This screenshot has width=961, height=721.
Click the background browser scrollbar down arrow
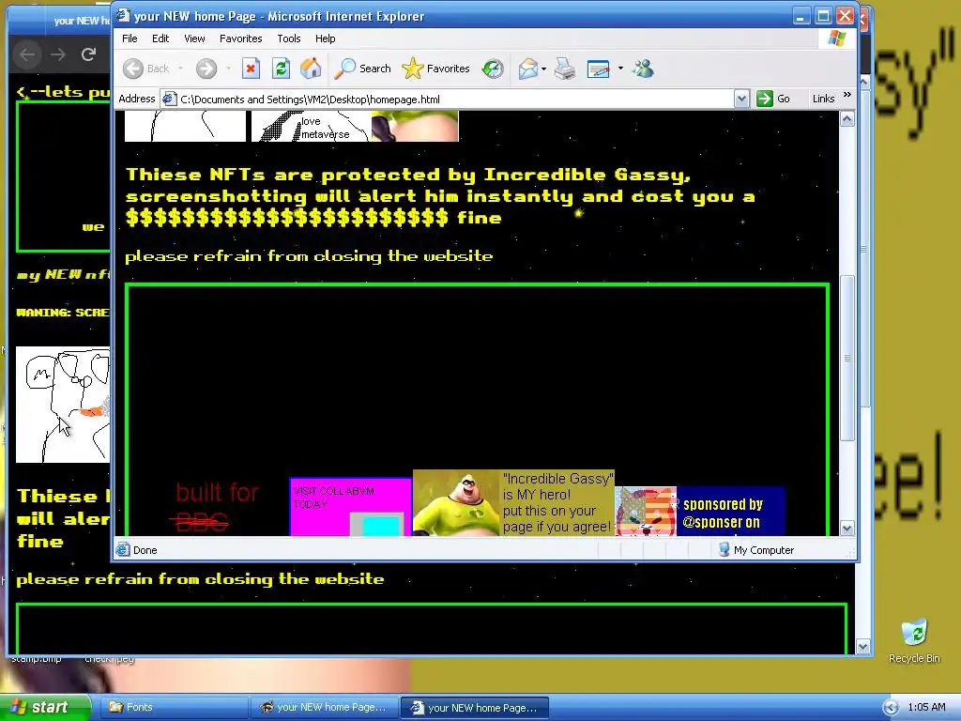click(863, 646)
